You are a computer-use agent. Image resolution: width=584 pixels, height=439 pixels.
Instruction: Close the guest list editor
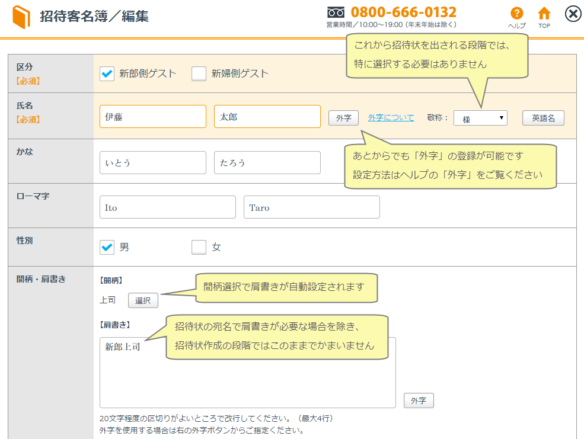(573, 14)
